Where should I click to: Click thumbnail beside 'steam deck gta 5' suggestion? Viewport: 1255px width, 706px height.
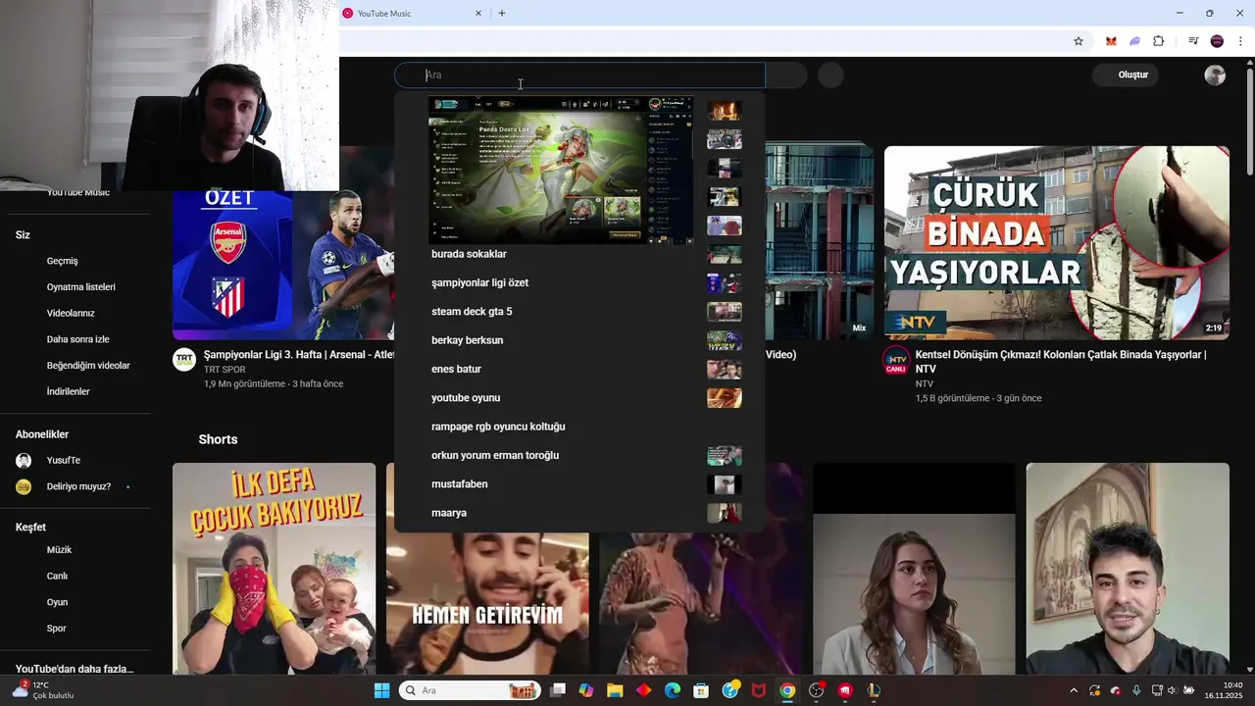pos(725,312)
